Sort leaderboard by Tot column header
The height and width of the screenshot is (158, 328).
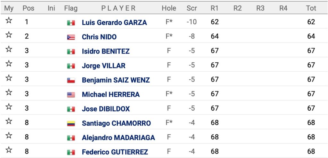pos(311,8)
